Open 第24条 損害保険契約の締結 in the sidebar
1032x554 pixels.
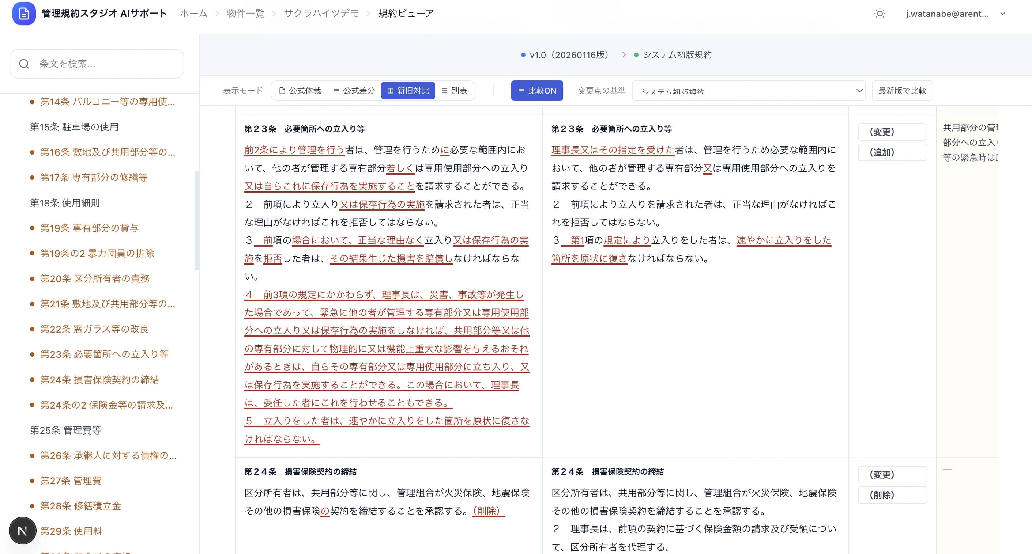100,380
